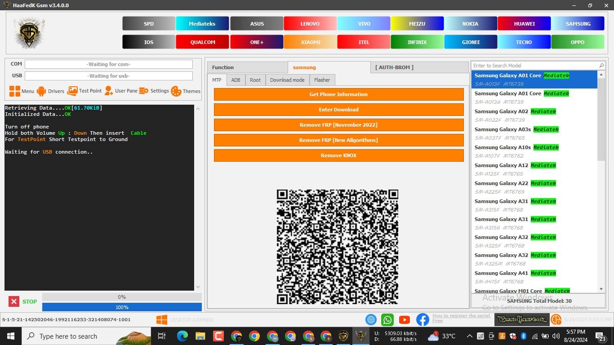Screen dimensions: 614x345
Task: Open the Download mode sub-tab
Action: tap(287, 80)
